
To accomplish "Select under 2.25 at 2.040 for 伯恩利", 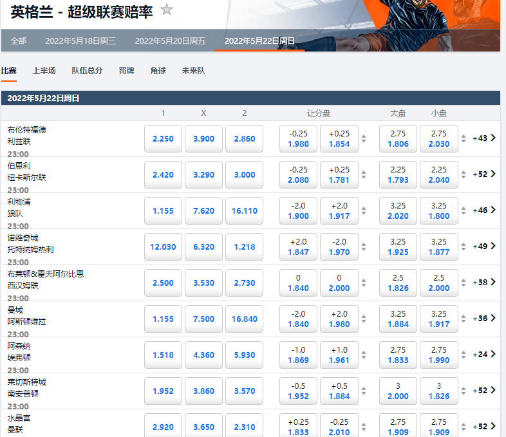I will tap(439, 175).
